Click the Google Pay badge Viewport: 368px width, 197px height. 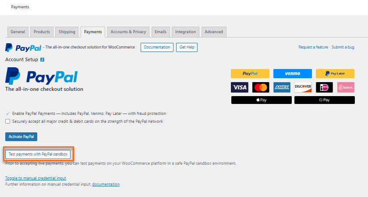(x=324, y=100)
